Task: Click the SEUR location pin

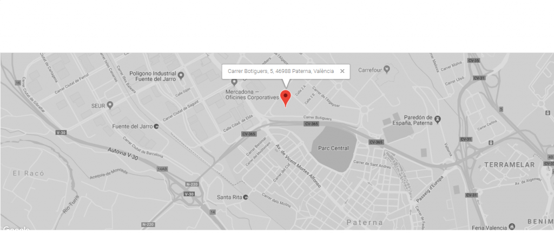Action: point(110,105)
